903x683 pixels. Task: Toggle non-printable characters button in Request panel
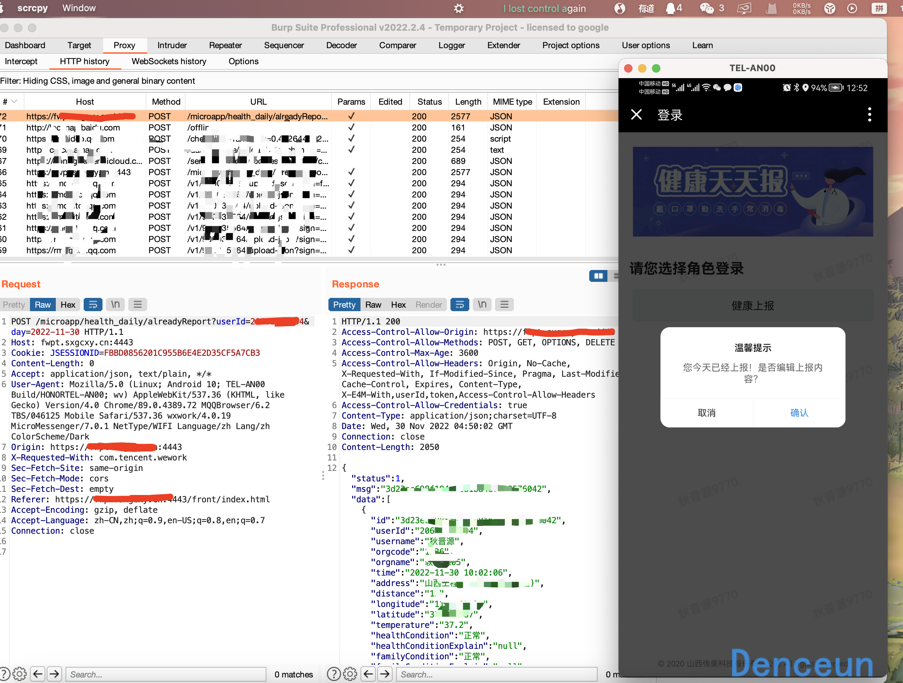(x=115, y=304)
